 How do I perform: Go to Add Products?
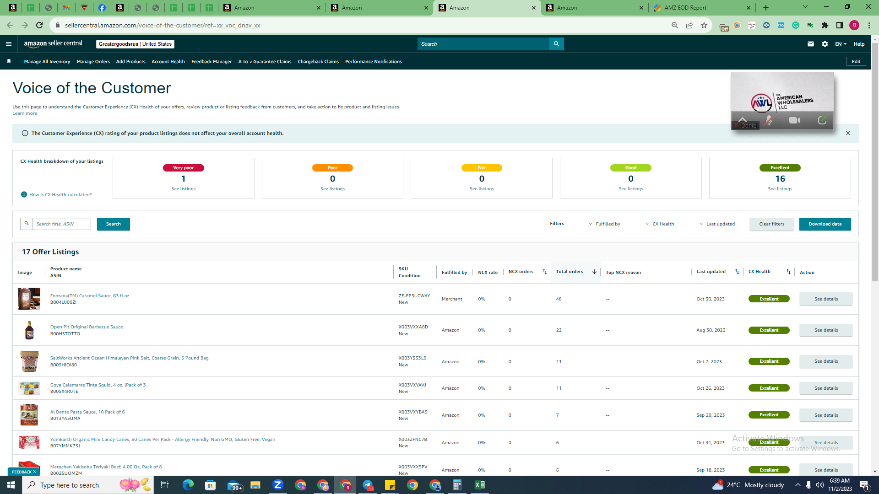click(x=130, y=61)
